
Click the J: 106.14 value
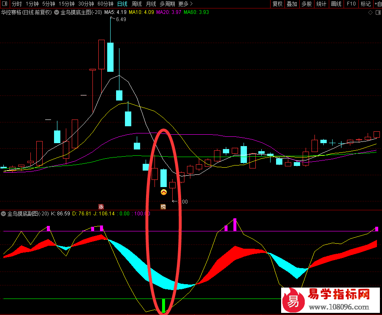[104, 214]
